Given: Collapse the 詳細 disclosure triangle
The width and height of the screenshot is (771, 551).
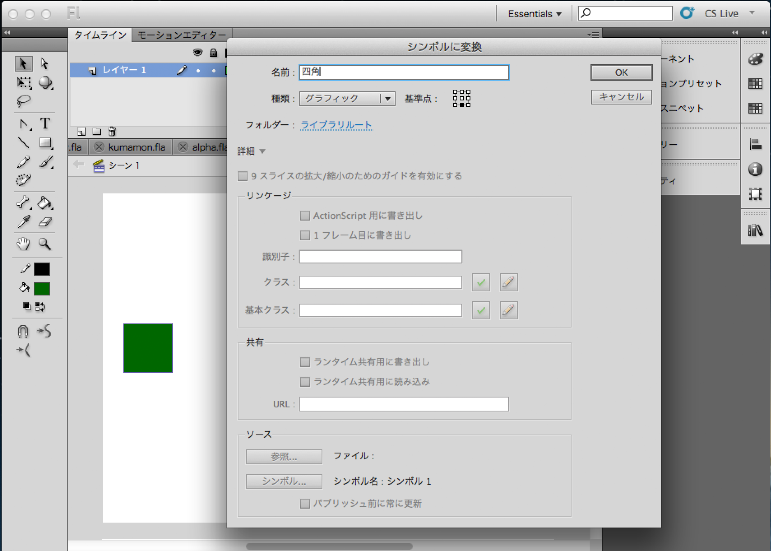Looking at the screenshot, I should point(262,151).
